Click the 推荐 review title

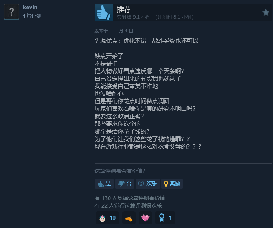[x=124, y=9]
